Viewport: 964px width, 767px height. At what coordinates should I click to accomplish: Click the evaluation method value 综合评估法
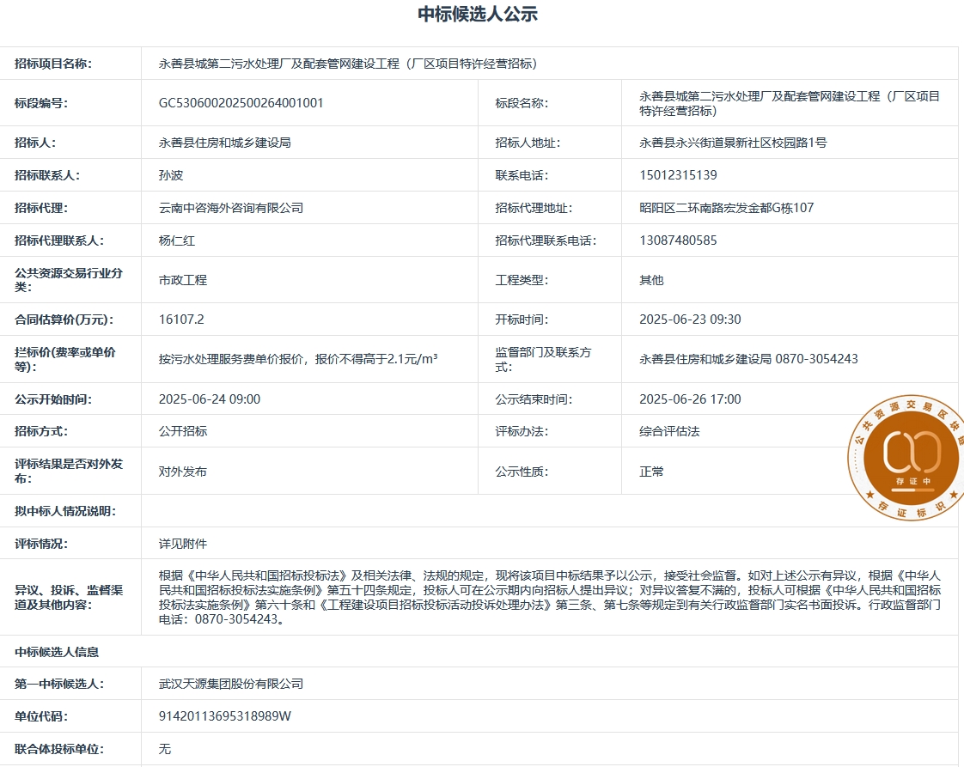[x=669, y=431]
